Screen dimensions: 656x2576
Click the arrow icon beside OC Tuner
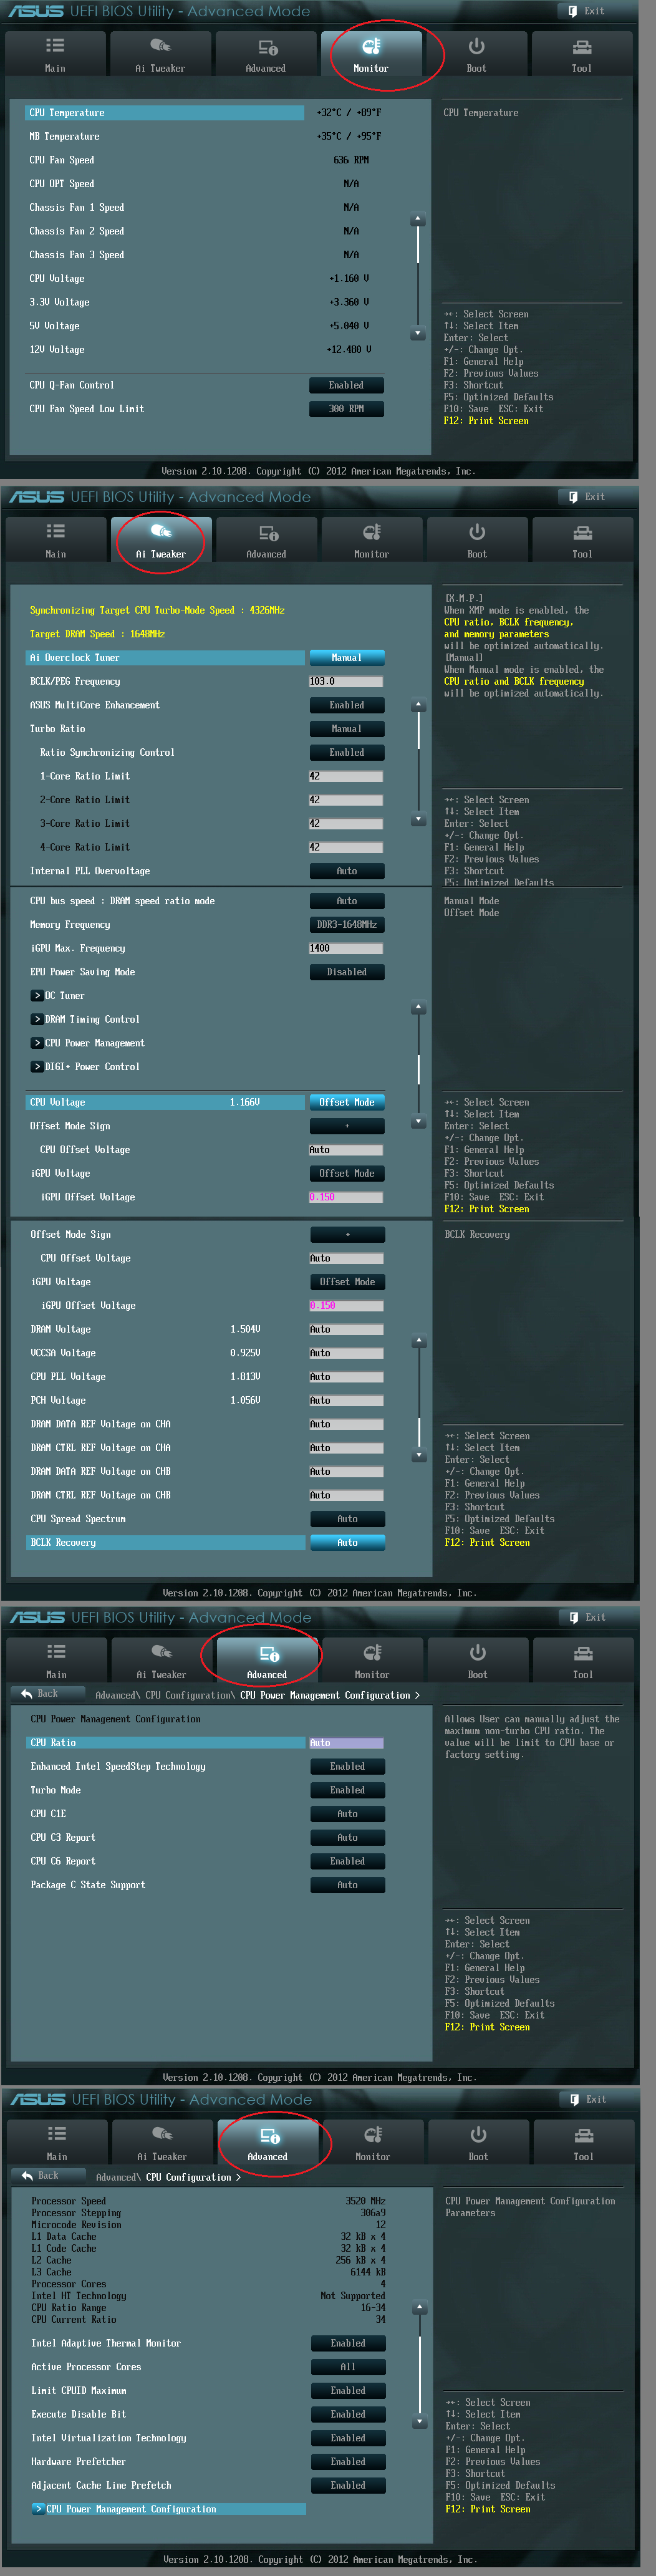pyautogui.click(x=37, y=995)
